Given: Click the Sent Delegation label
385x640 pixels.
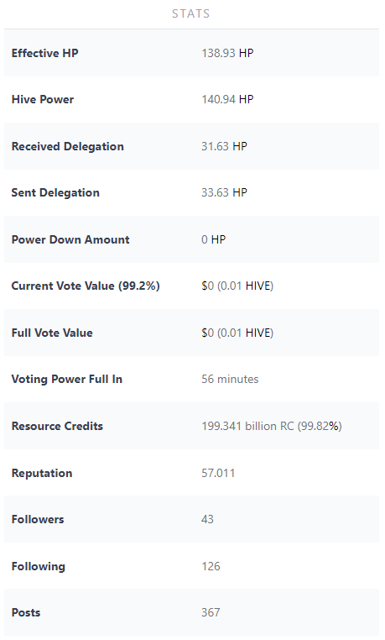Looking at the screenshot, I should (x=55, y=192).
